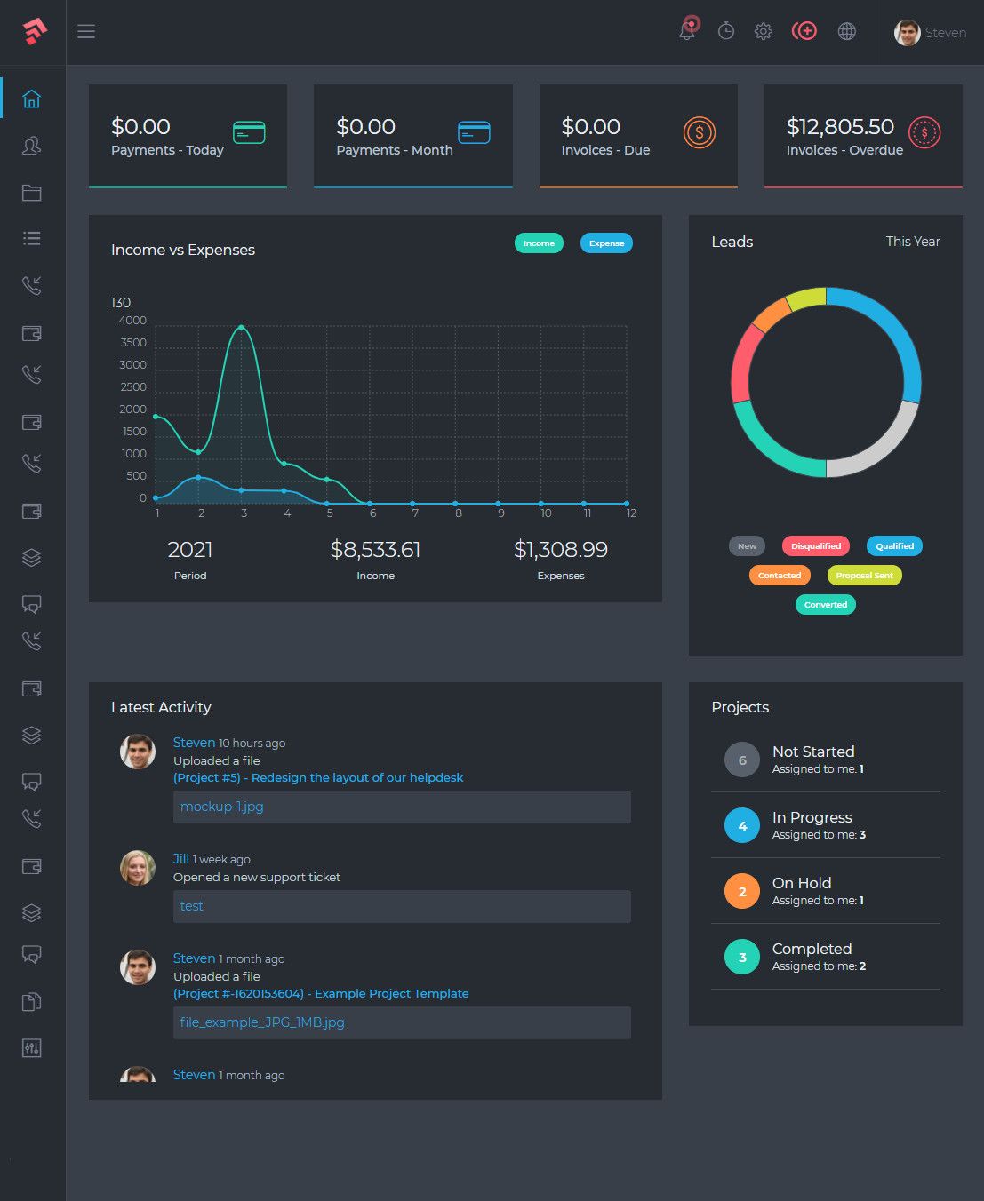
Task: Open the settings gear menu in top bar
Action: [763, 31]
